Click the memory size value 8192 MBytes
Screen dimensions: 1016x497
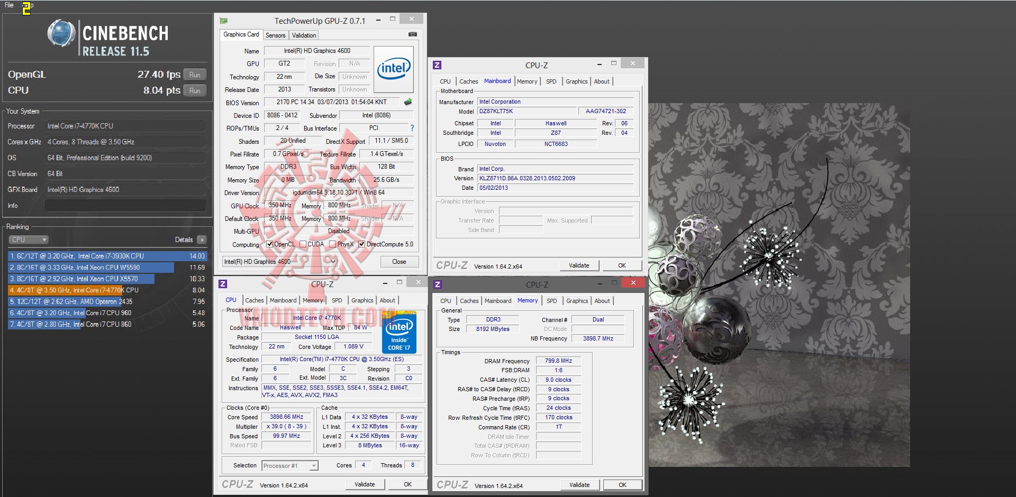point(493,329)
